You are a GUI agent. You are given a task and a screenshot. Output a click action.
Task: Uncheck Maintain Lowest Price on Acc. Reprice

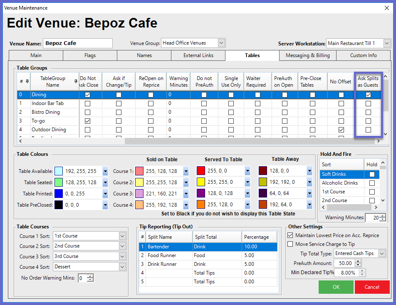click(290, 235)
